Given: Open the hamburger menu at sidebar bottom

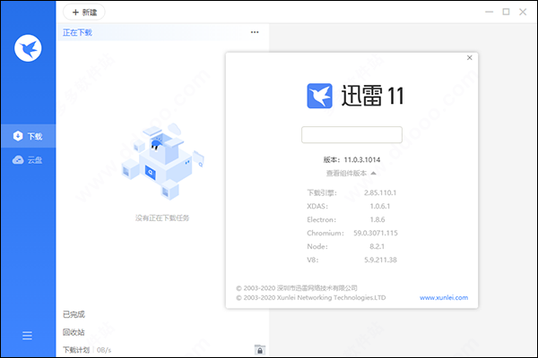Looking at the screenshot, I should 28,336.
